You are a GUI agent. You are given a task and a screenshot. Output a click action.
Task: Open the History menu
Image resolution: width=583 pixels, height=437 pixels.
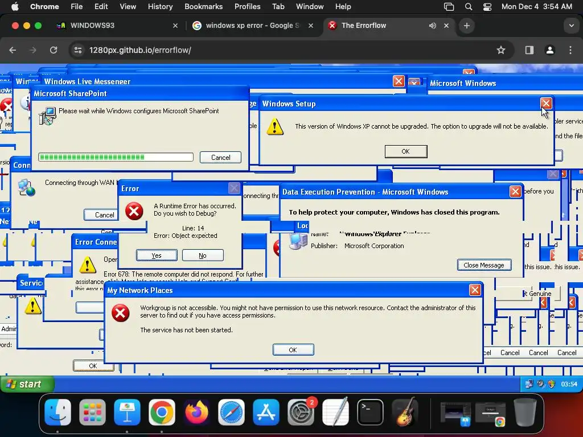(x=160, y=7)
